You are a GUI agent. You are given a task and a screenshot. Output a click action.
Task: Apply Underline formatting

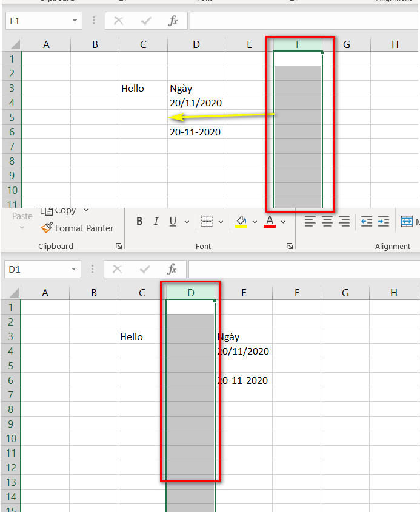pos(173,222)
